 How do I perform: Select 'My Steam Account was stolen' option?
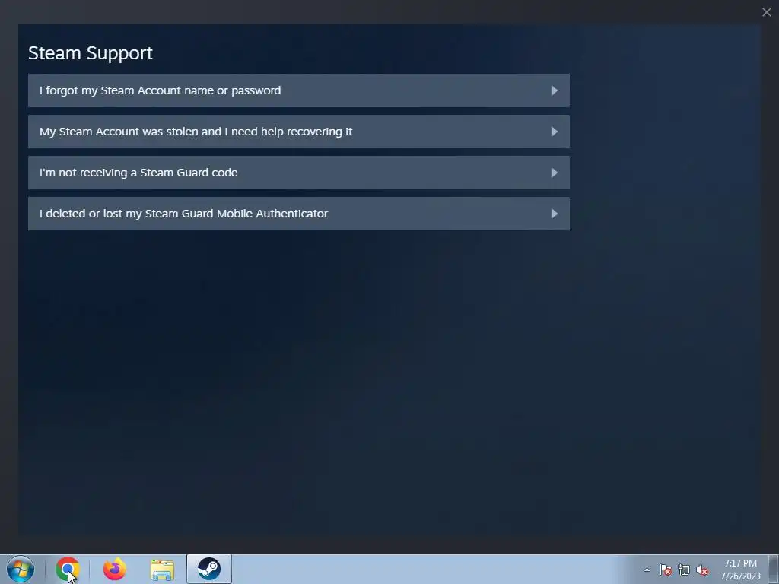298,132
